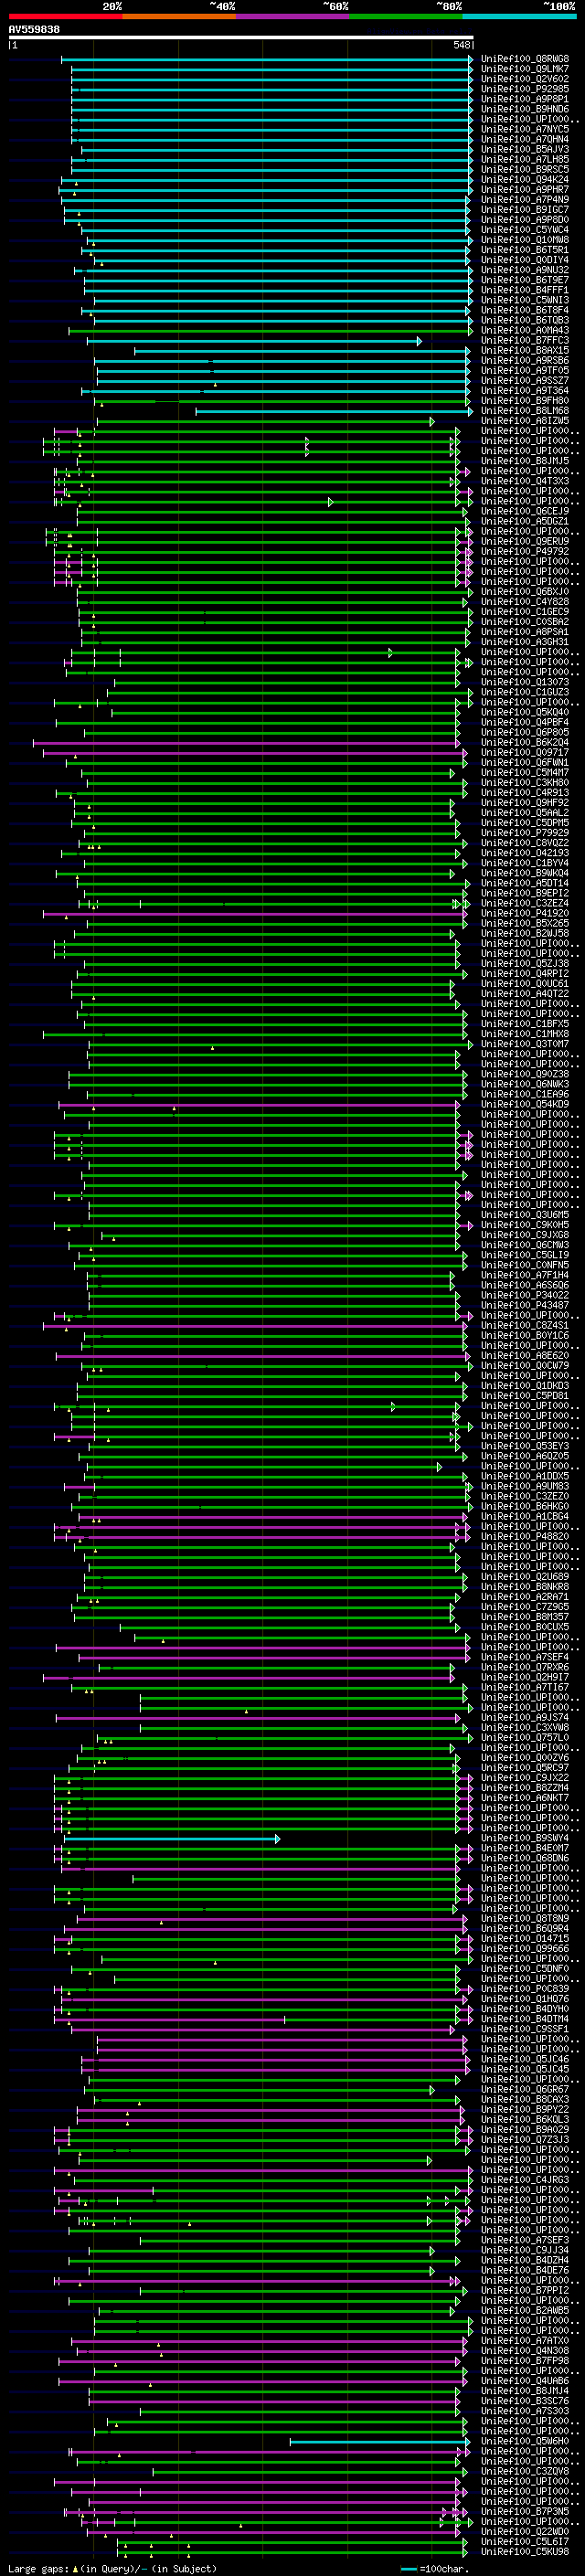Select the UniRef100_Q10MW8 label

tap(525, 241)
